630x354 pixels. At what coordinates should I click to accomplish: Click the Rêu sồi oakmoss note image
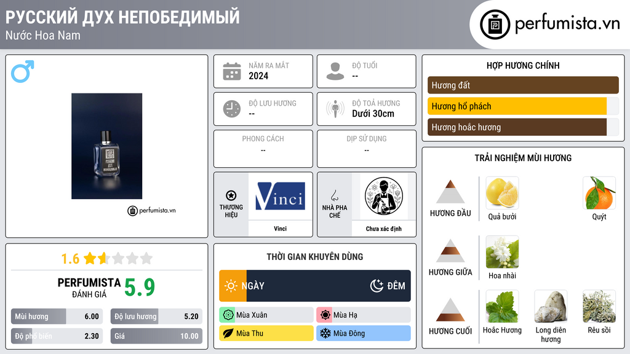[x=599, y=306]
